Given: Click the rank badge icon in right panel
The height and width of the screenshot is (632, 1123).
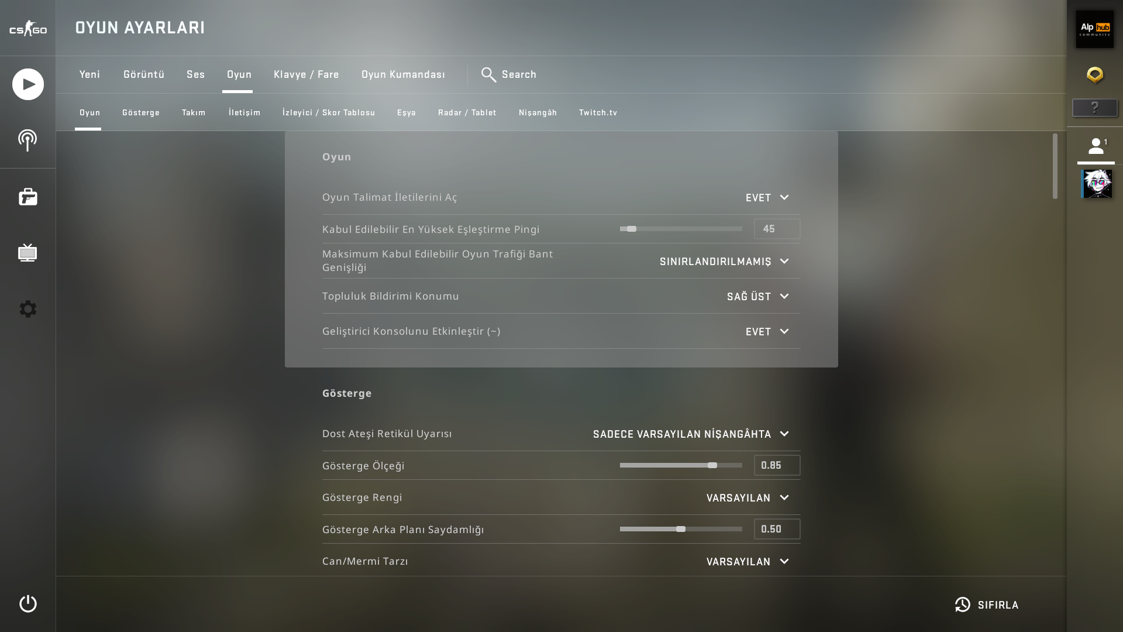Looking at the screenshot, I should (x=1094, y=75).
